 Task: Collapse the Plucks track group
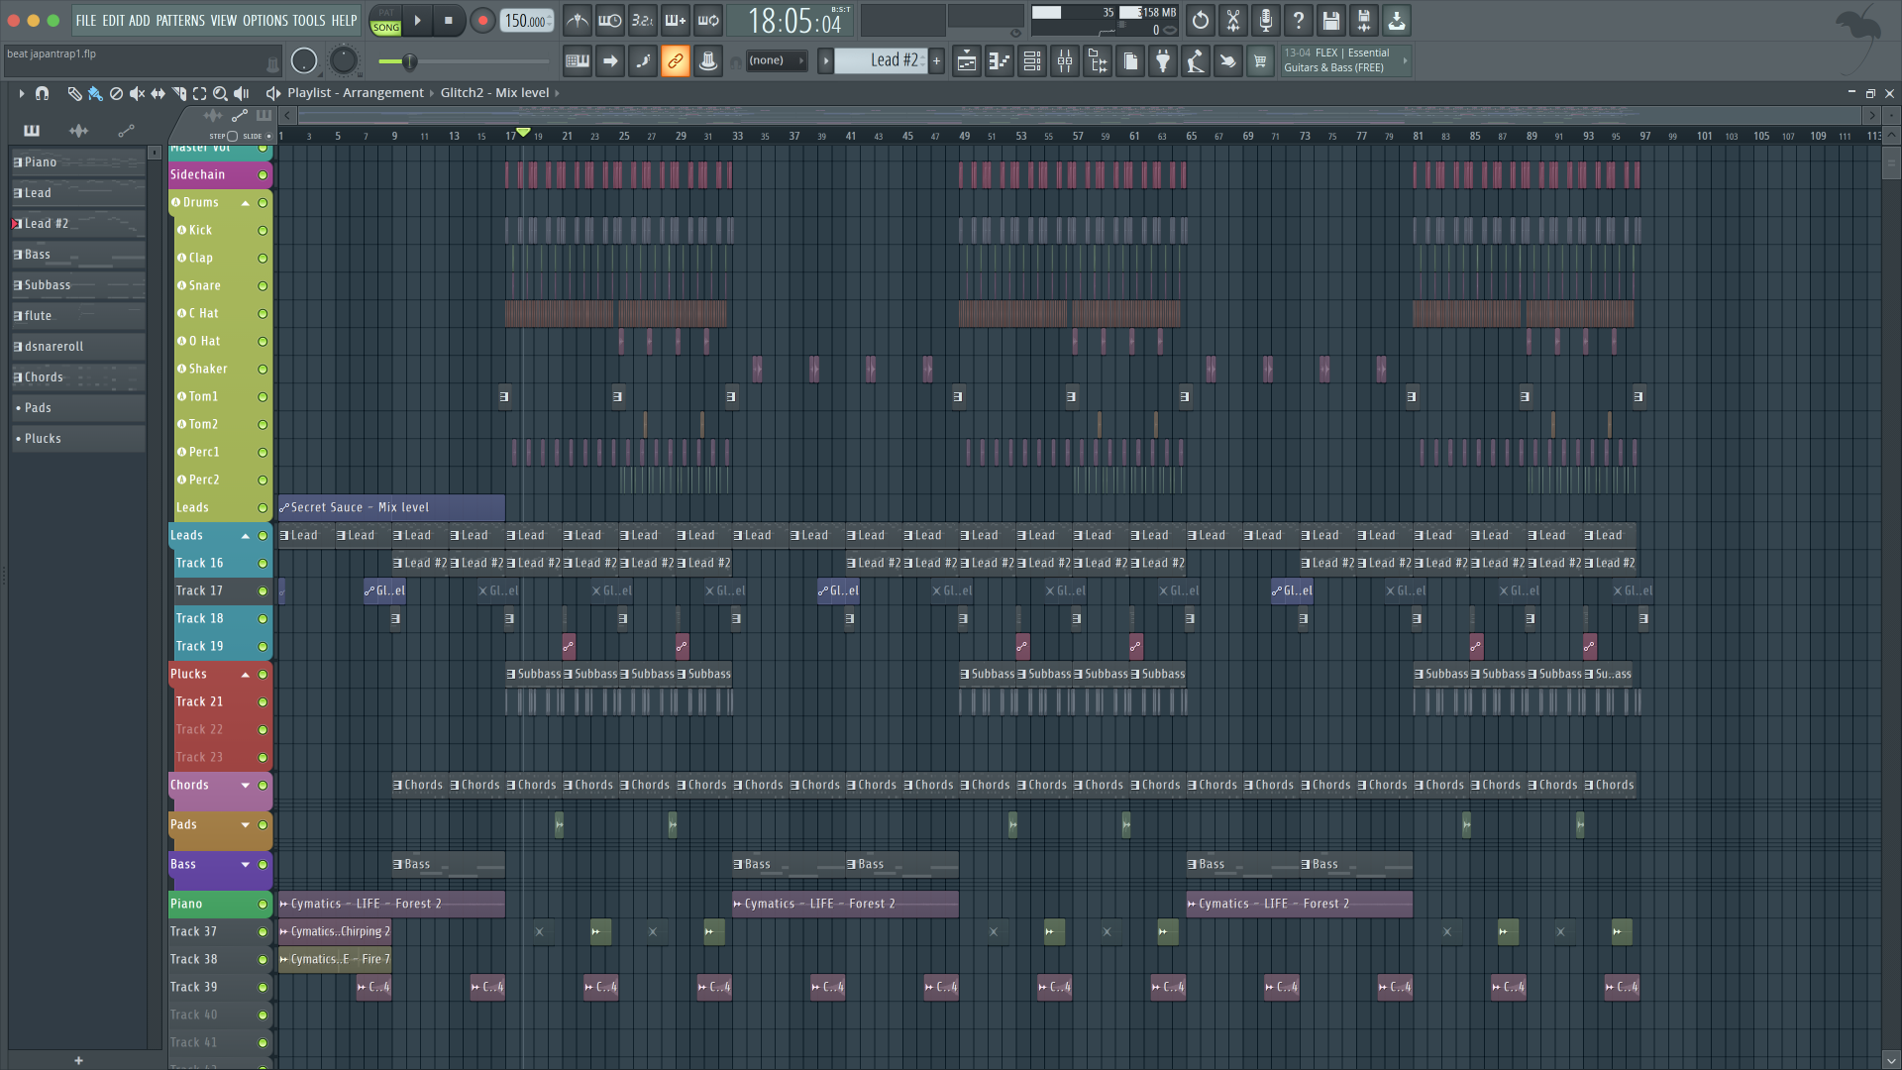tap(246, 675)
